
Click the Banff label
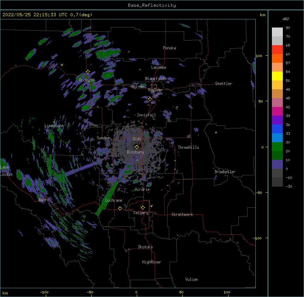coord(44,200)
